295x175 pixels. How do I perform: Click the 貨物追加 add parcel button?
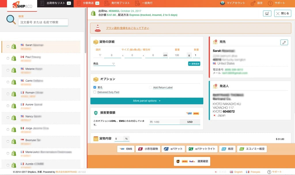point(194,64)
